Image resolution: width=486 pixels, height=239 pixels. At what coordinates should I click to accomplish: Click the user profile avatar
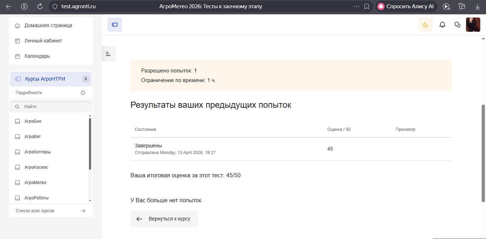tap(473, 25)
